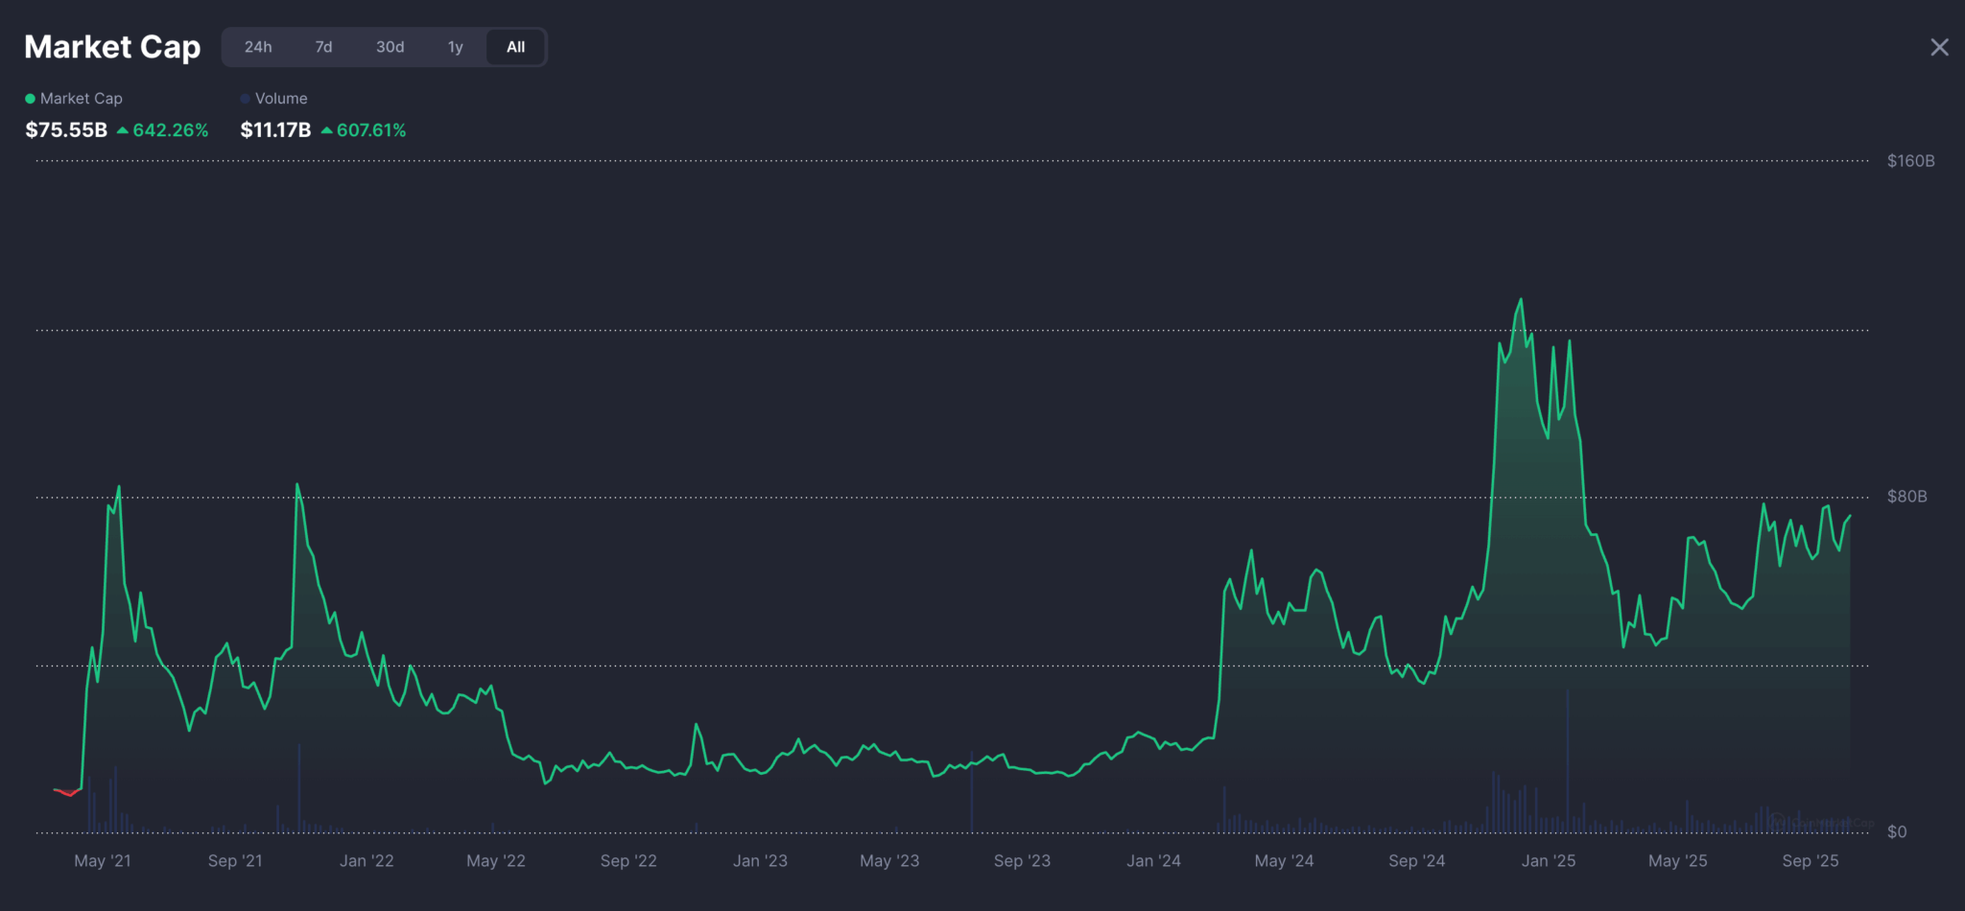Choose the 1y time range
Image resolution: width=1965 pixels, height=911 pixels.
455,47
